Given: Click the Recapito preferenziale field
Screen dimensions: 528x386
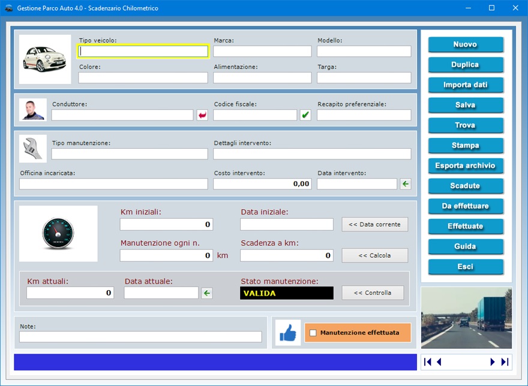Looking at the screenshot, I should click(364, 115).
